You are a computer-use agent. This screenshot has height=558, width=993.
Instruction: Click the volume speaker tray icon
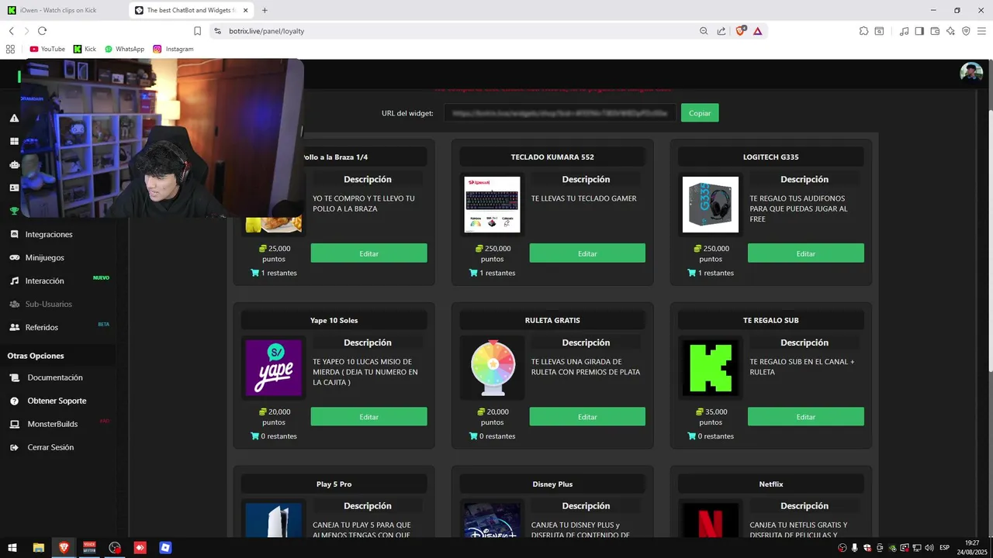pyautogui.click(x=929, y=548)
